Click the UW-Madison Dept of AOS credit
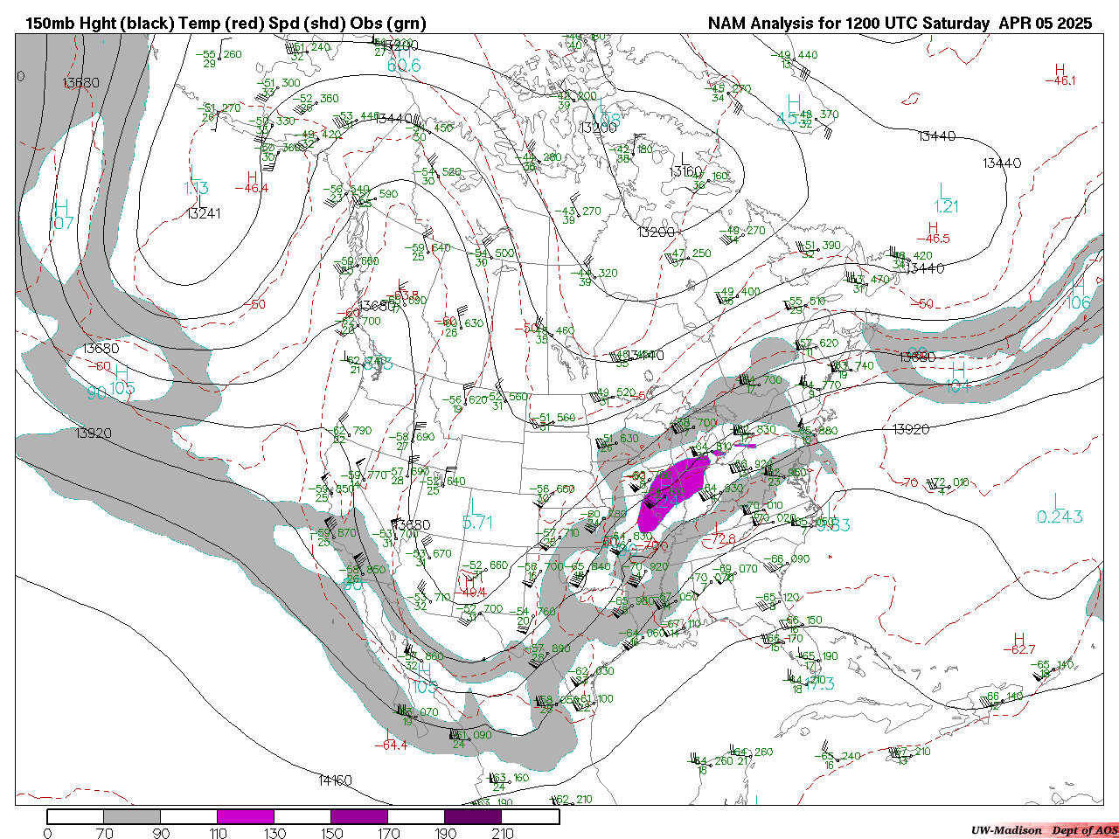The height and width of the screenshot is (839, 1119). click(1044, 830)
